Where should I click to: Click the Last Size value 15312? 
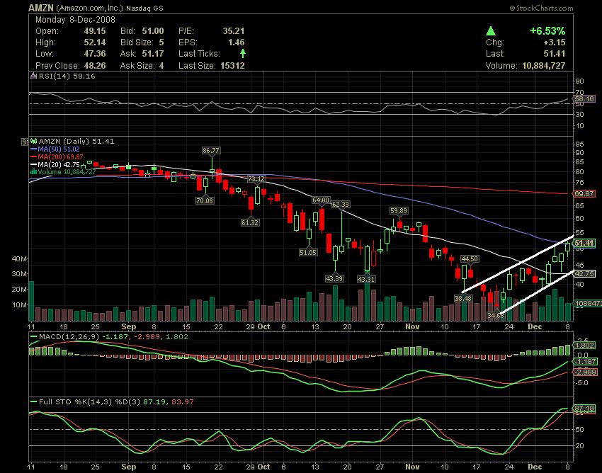click(233, 66)
